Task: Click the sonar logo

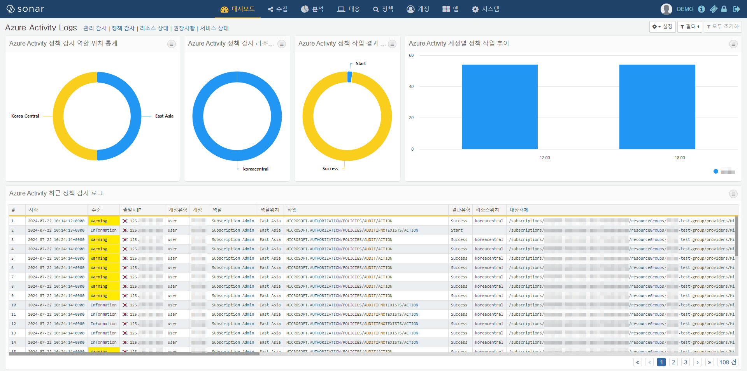Action: pos(25,9)
